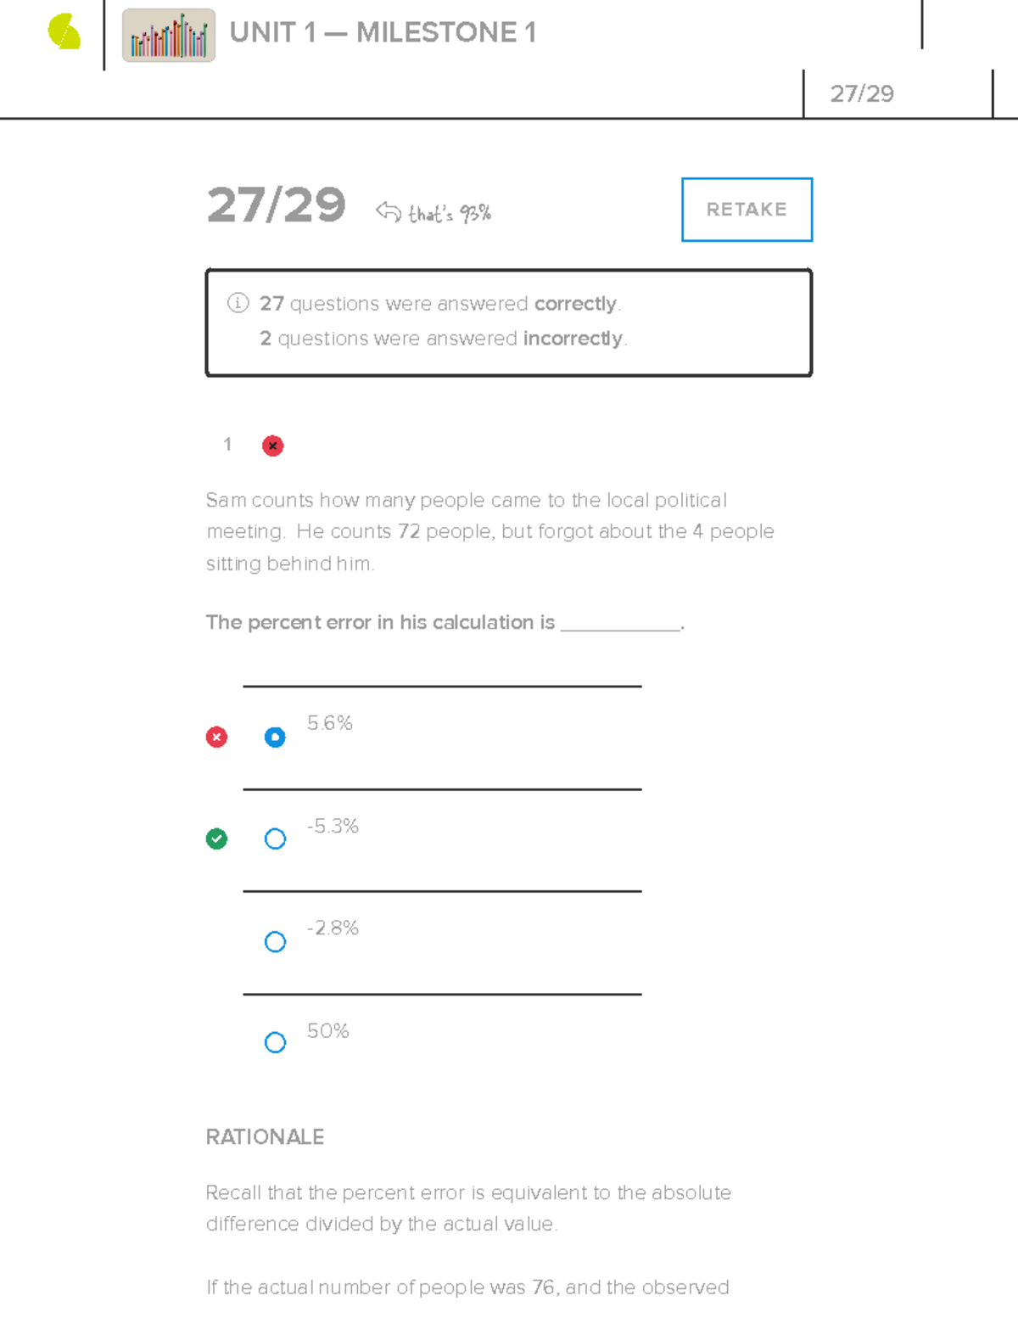1018x1318 pixels.
Task: Select the -2.8% answer option
Action: 275,941
